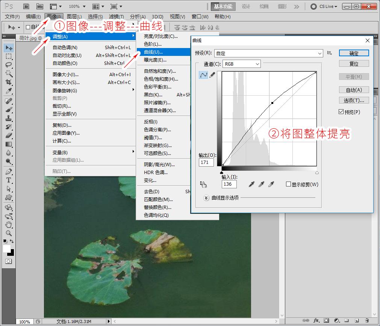Image resolution: width=380 pixels, height=326 pixels.
Task: Click the Input value field
Action: pyautogui.click(x=229, y=184)
